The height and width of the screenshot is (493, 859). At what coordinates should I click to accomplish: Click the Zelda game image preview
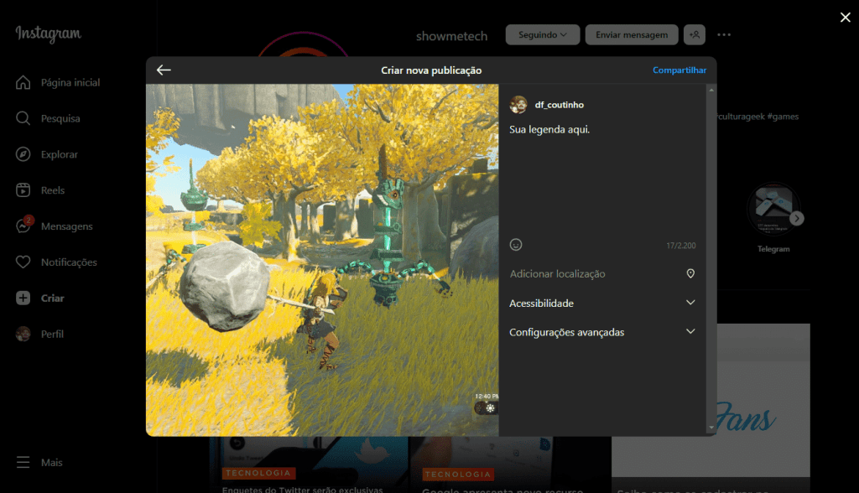[x=322, y=260]
